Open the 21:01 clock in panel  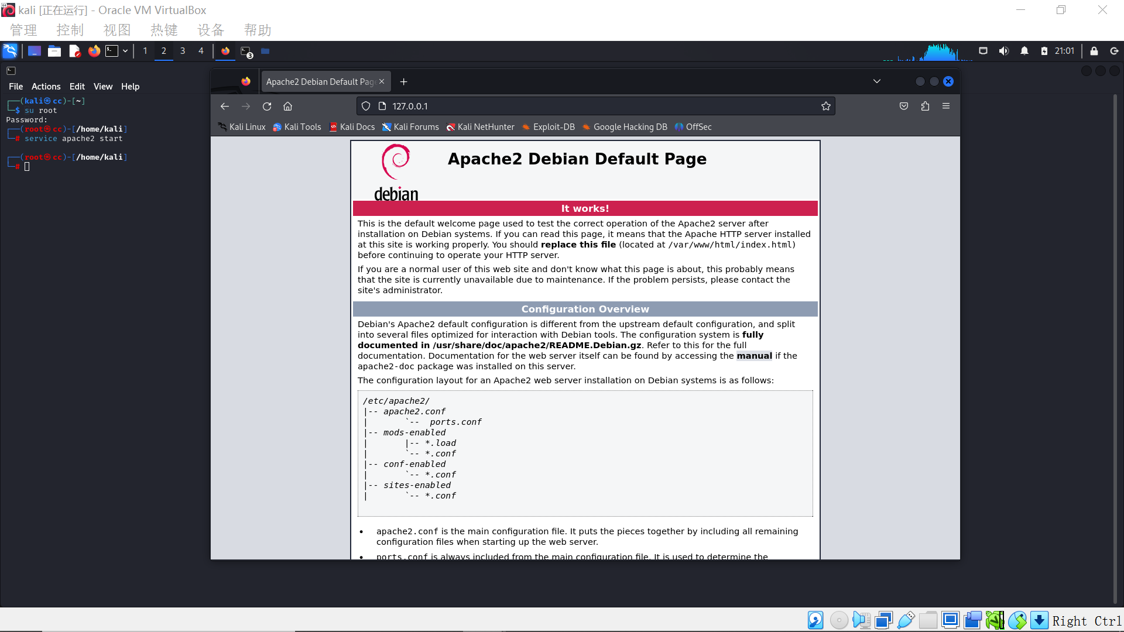click(1064, 51)
